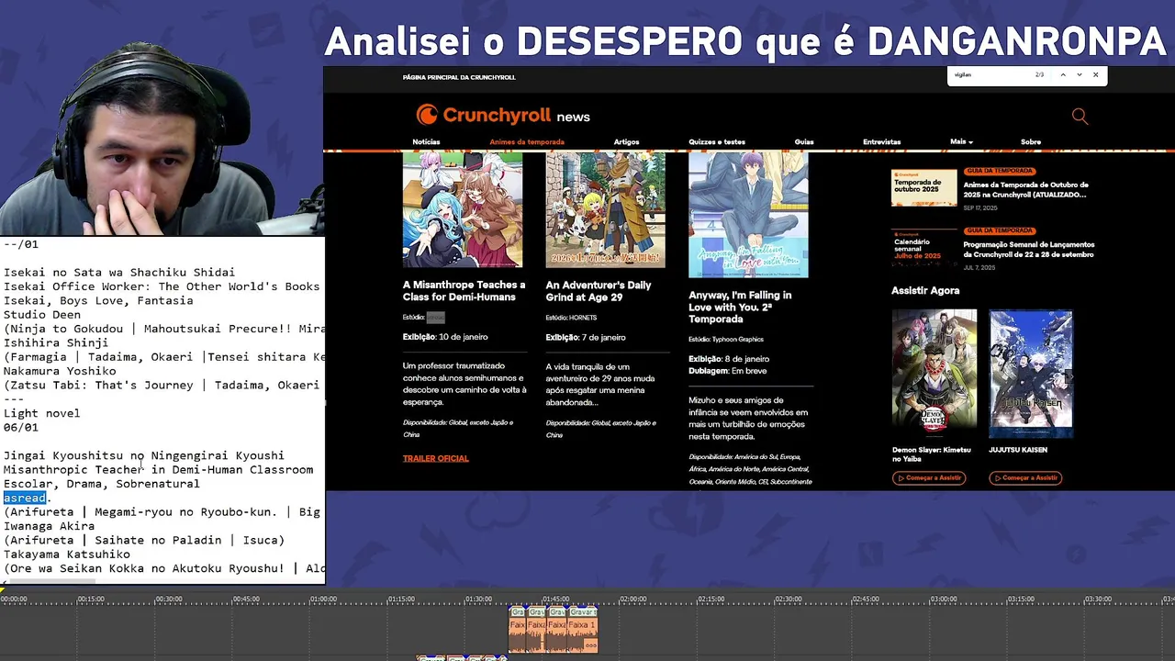The image size is (1175, 661).
Task: Click 'Isekai, Boys Love, Fantasia' line
Action: tap(98, 301)
